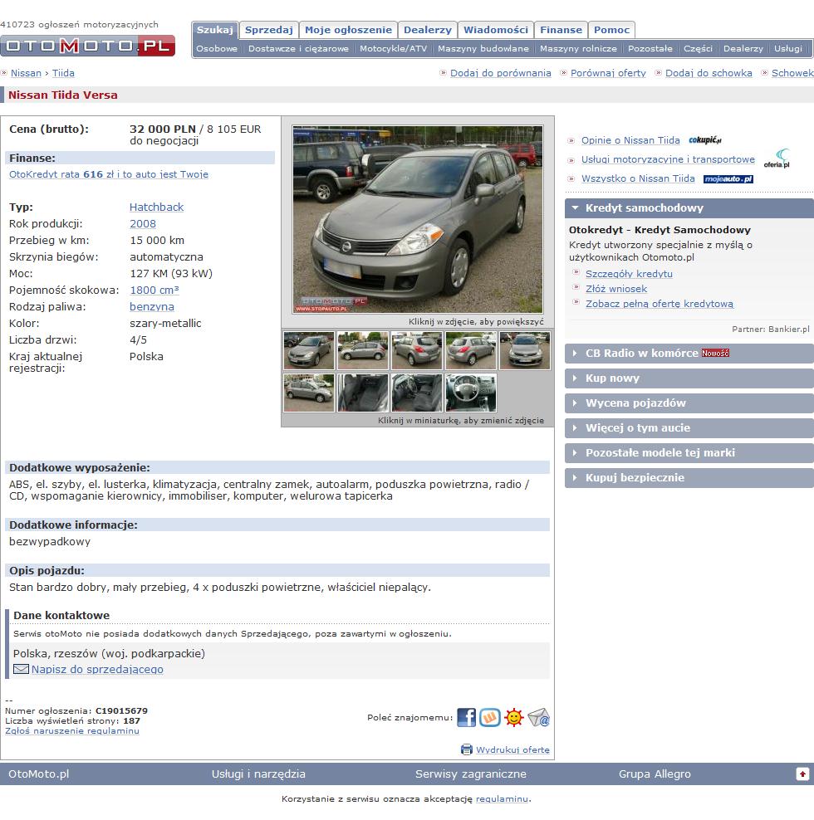Screen dimensions: 814x820
Task: Select the Maszyny budowlane category
Action: pos(483,49)
